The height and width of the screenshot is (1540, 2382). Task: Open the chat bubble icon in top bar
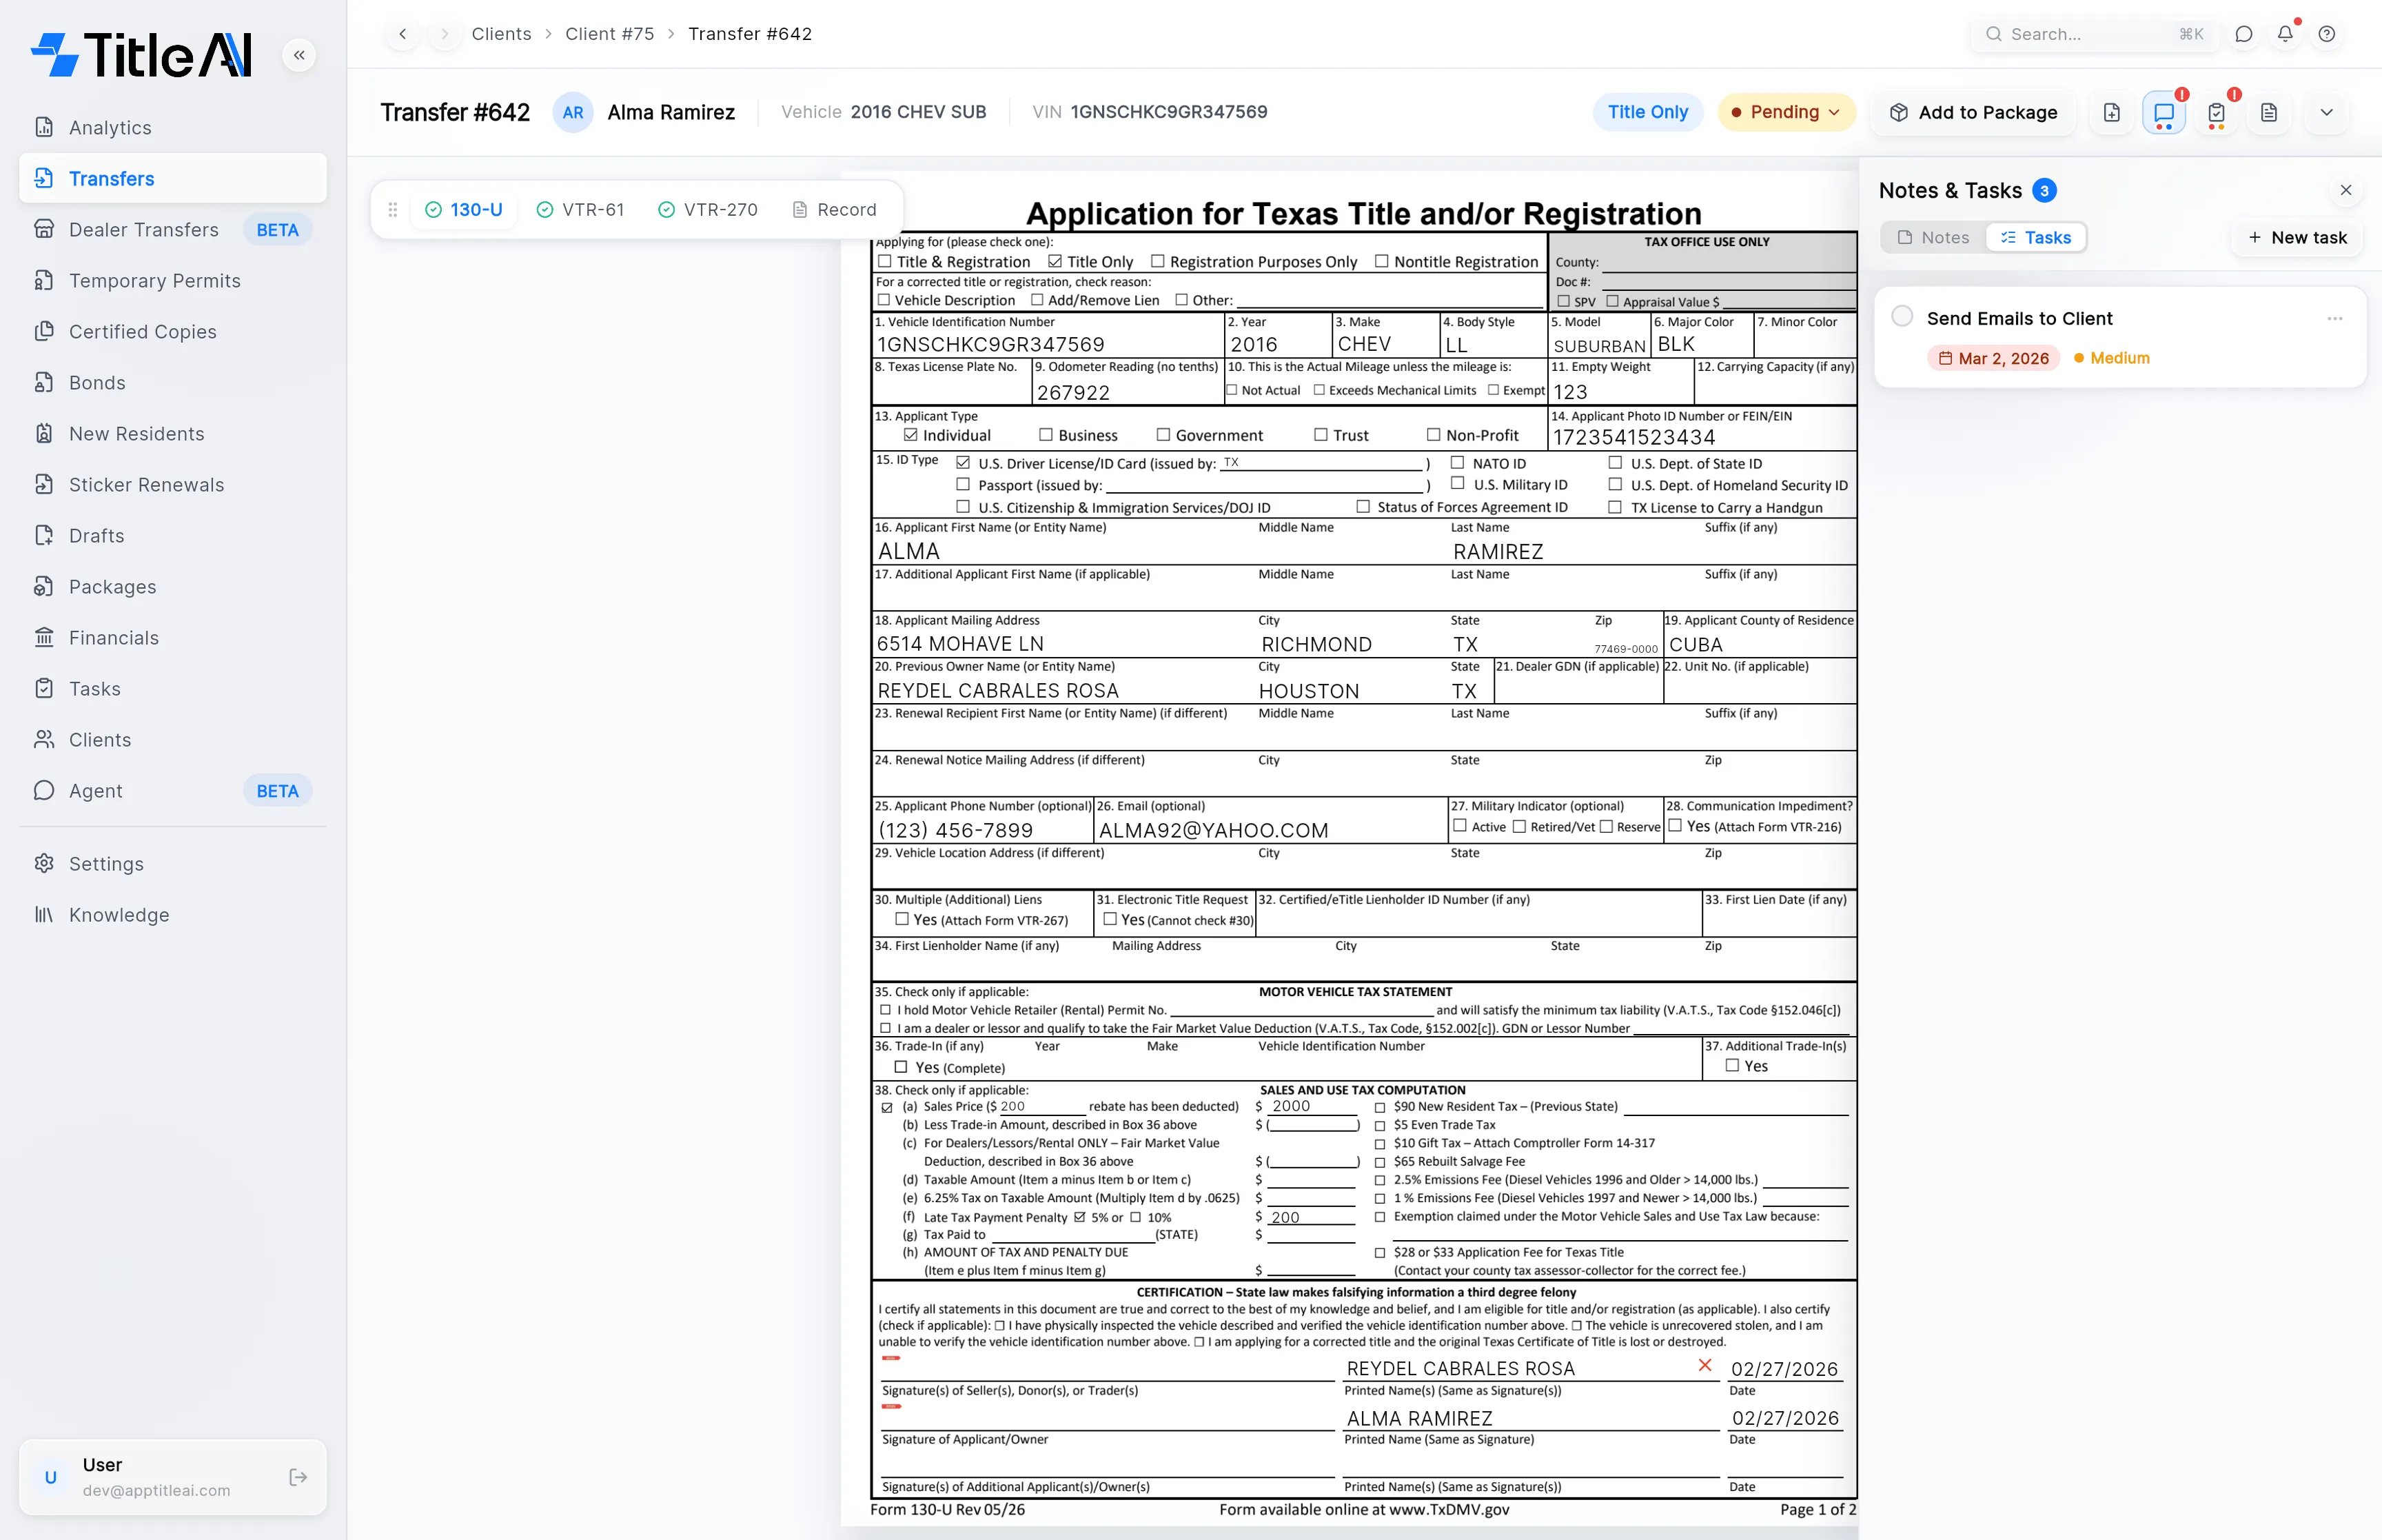(x=2244, y=34)
